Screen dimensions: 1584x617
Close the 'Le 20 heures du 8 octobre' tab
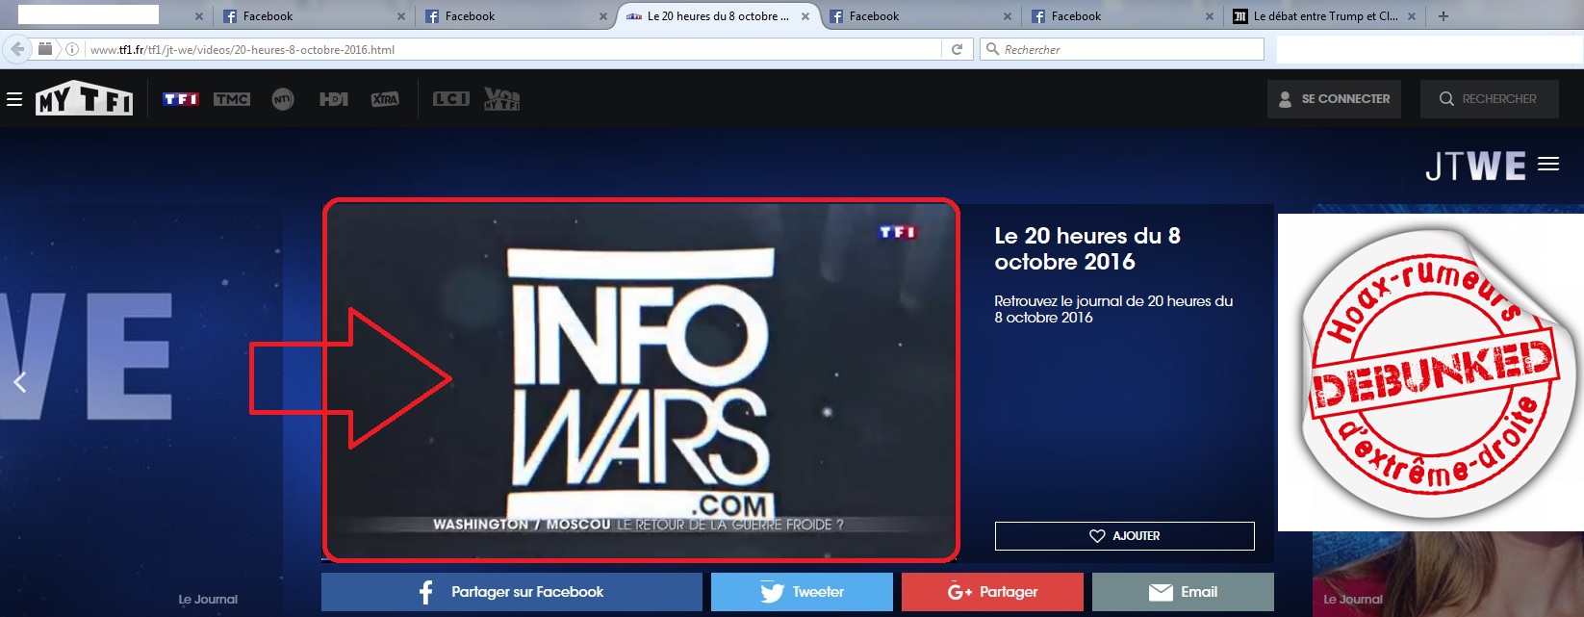coord(805,16)
